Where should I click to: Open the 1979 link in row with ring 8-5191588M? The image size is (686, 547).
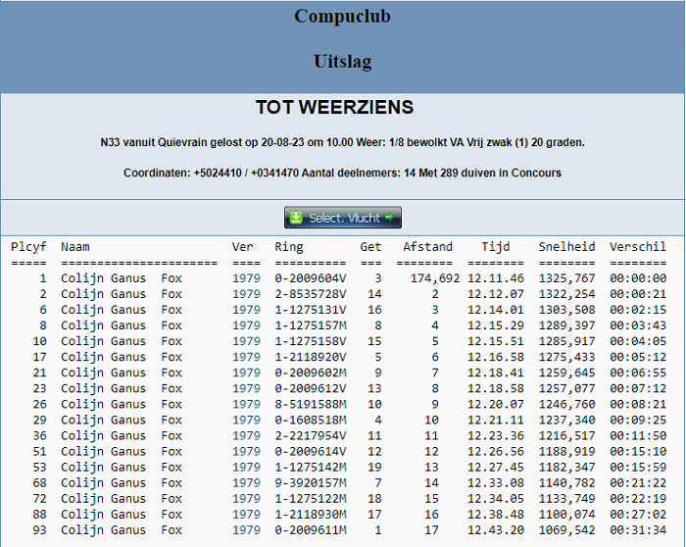[x=246, y=404]
